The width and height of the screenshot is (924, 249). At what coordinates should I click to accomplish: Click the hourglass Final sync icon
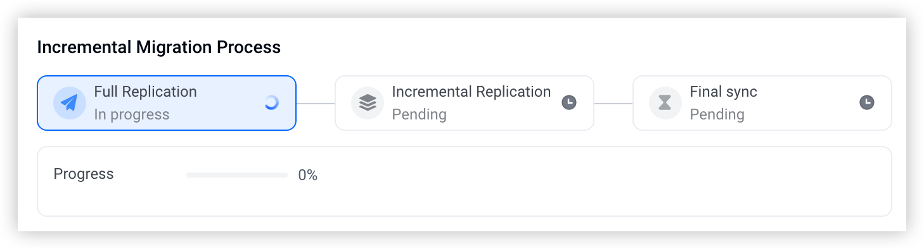click(665, 103)
